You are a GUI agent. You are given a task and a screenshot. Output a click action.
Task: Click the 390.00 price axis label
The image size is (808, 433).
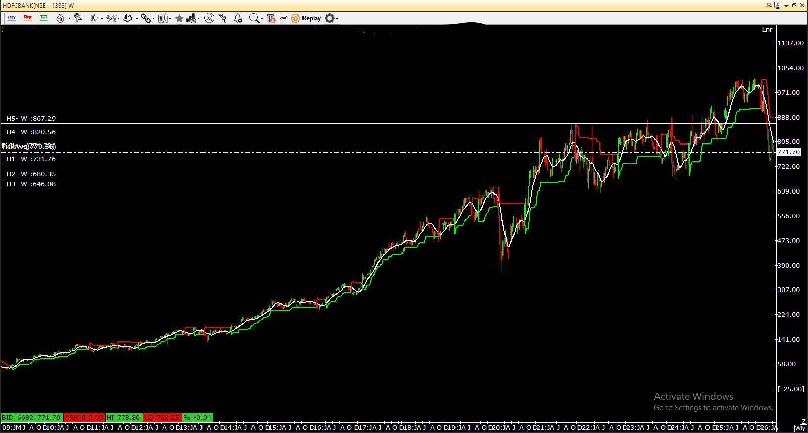click(x=789, y=266)
